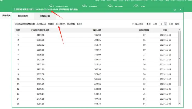
Task: Select profit cell 483.63
Action: [x=97, y=50]
